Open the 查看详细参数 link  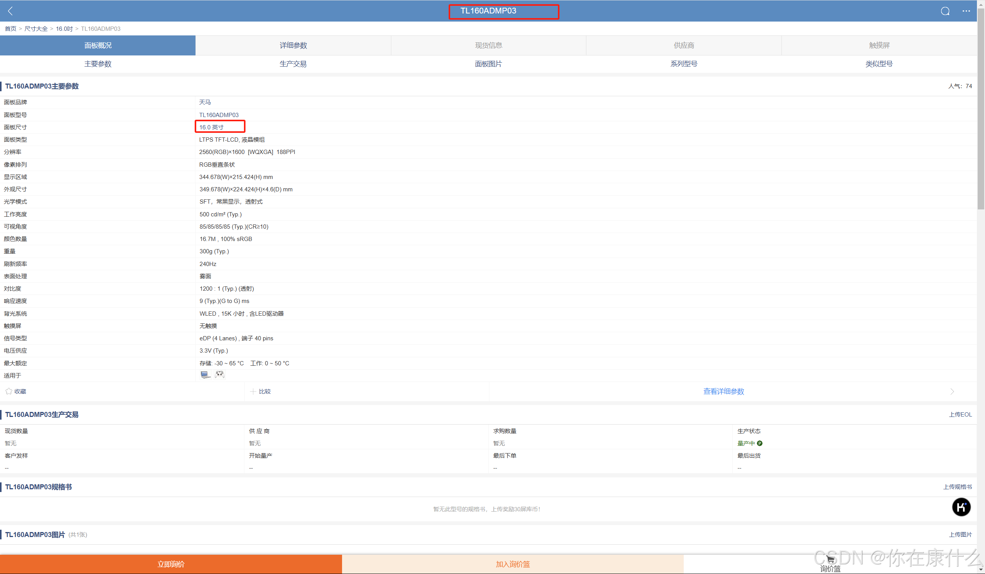click(x=723, y=392)
